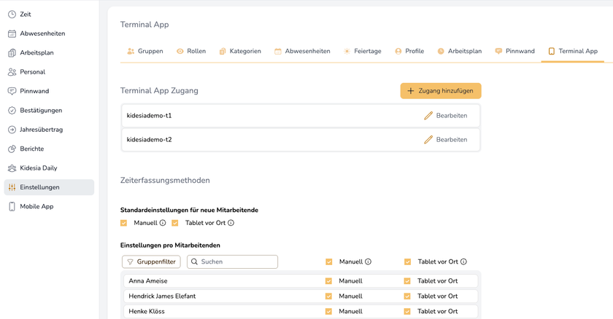The width and height of the screenshot is (613, 319).
Task: Click Zugang hinzufügen button
Action: pyautogui.click(x=440, y=91)
